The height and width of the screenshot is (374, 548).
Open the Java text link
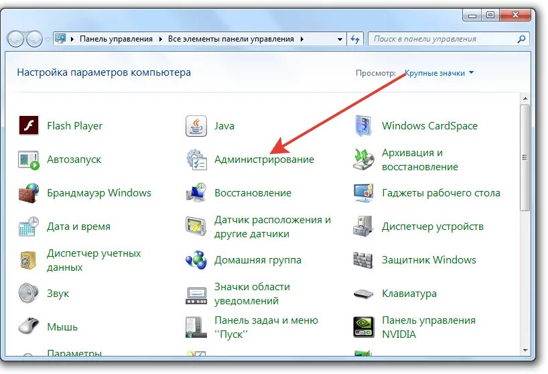[x=224, y=126]
